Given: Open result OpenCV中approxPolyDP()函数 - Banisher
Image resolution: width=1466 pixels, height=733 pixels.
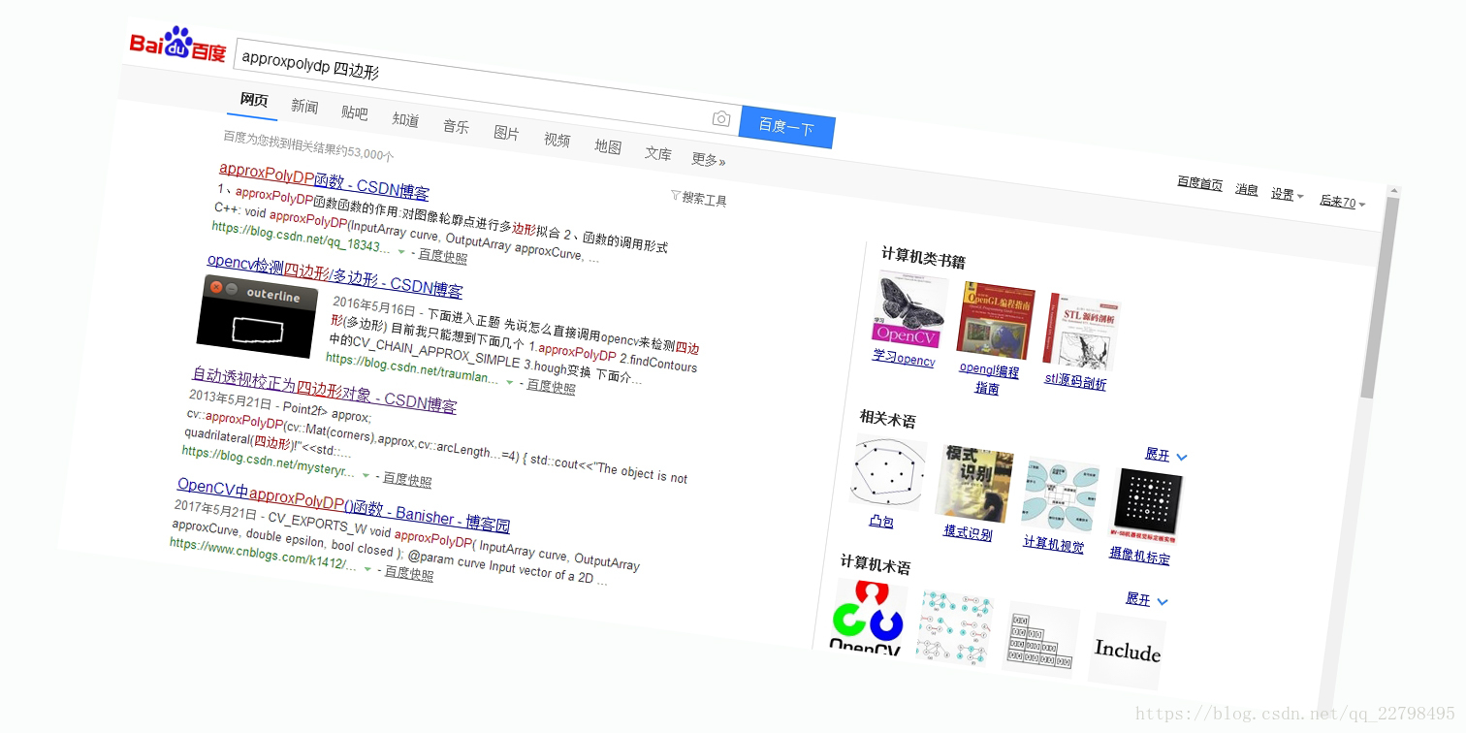Looking at the screenshot, I should [x=344, y=504].
